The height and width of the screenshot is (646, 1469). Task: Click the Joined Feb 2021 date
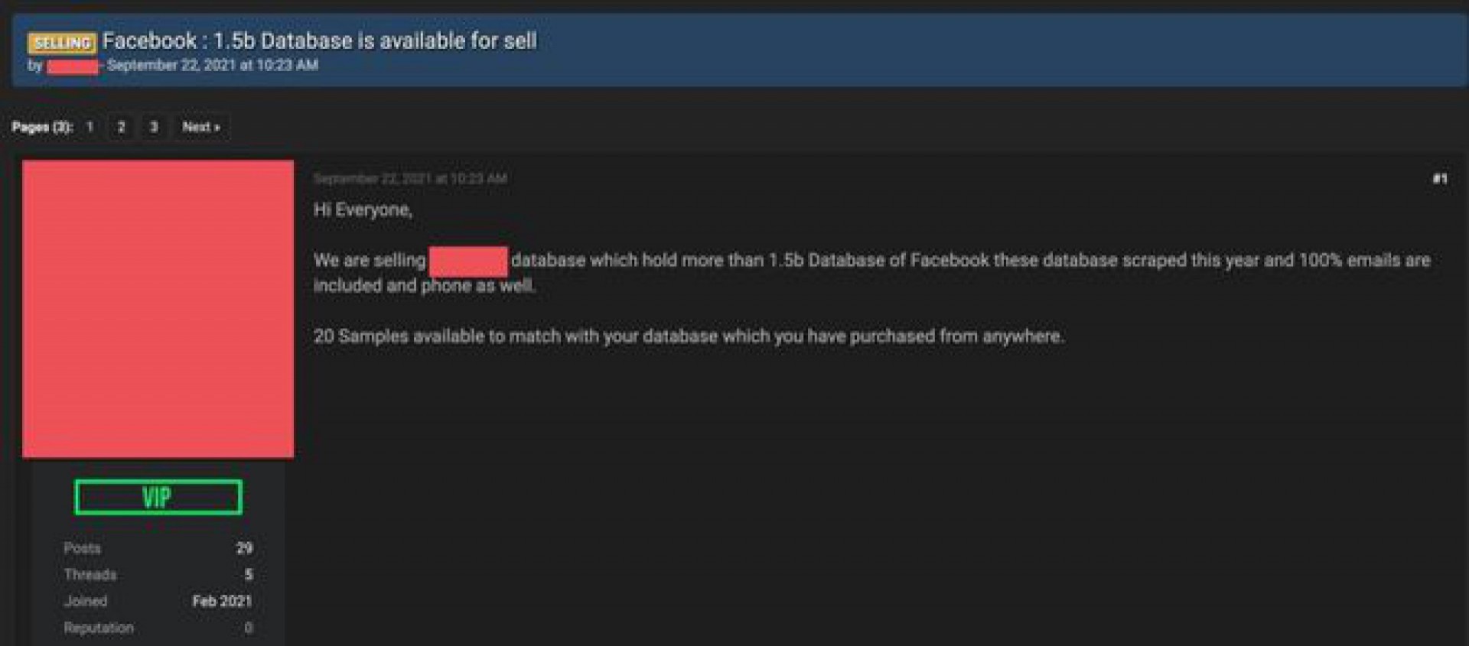point(221,601)
